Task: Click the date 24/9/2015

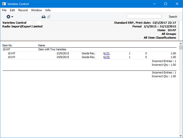Action: (x=63, y=57)
